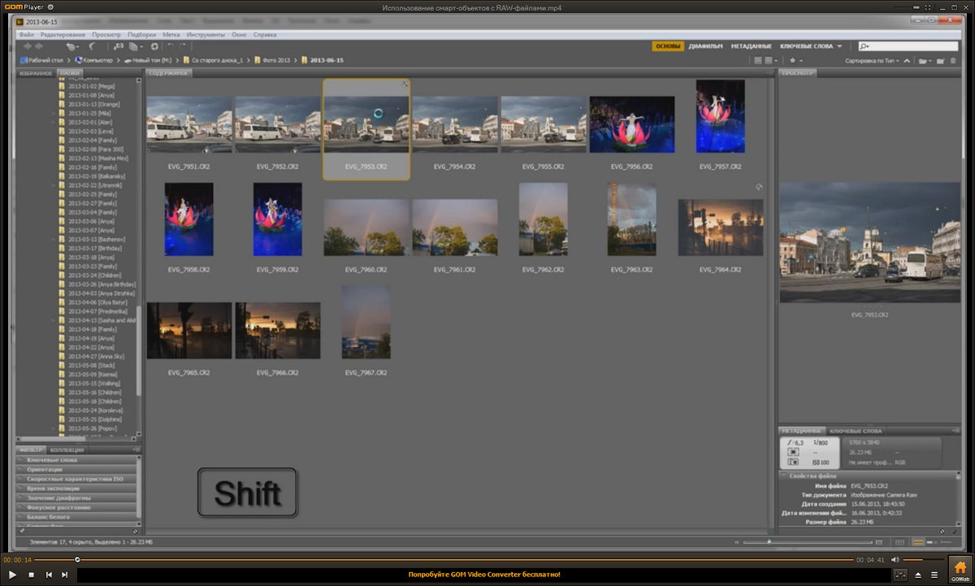Click the video seek bar progress slider
975x586 pixels.
point(77,559)
